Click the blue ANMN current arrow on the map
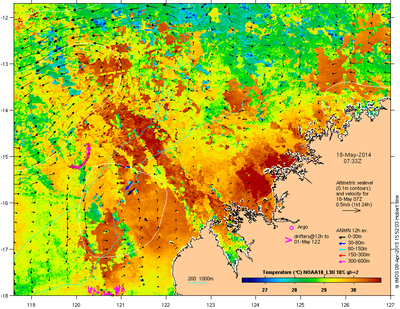The height and width of the screenshot is (309, 400). [x=129, y=185]
